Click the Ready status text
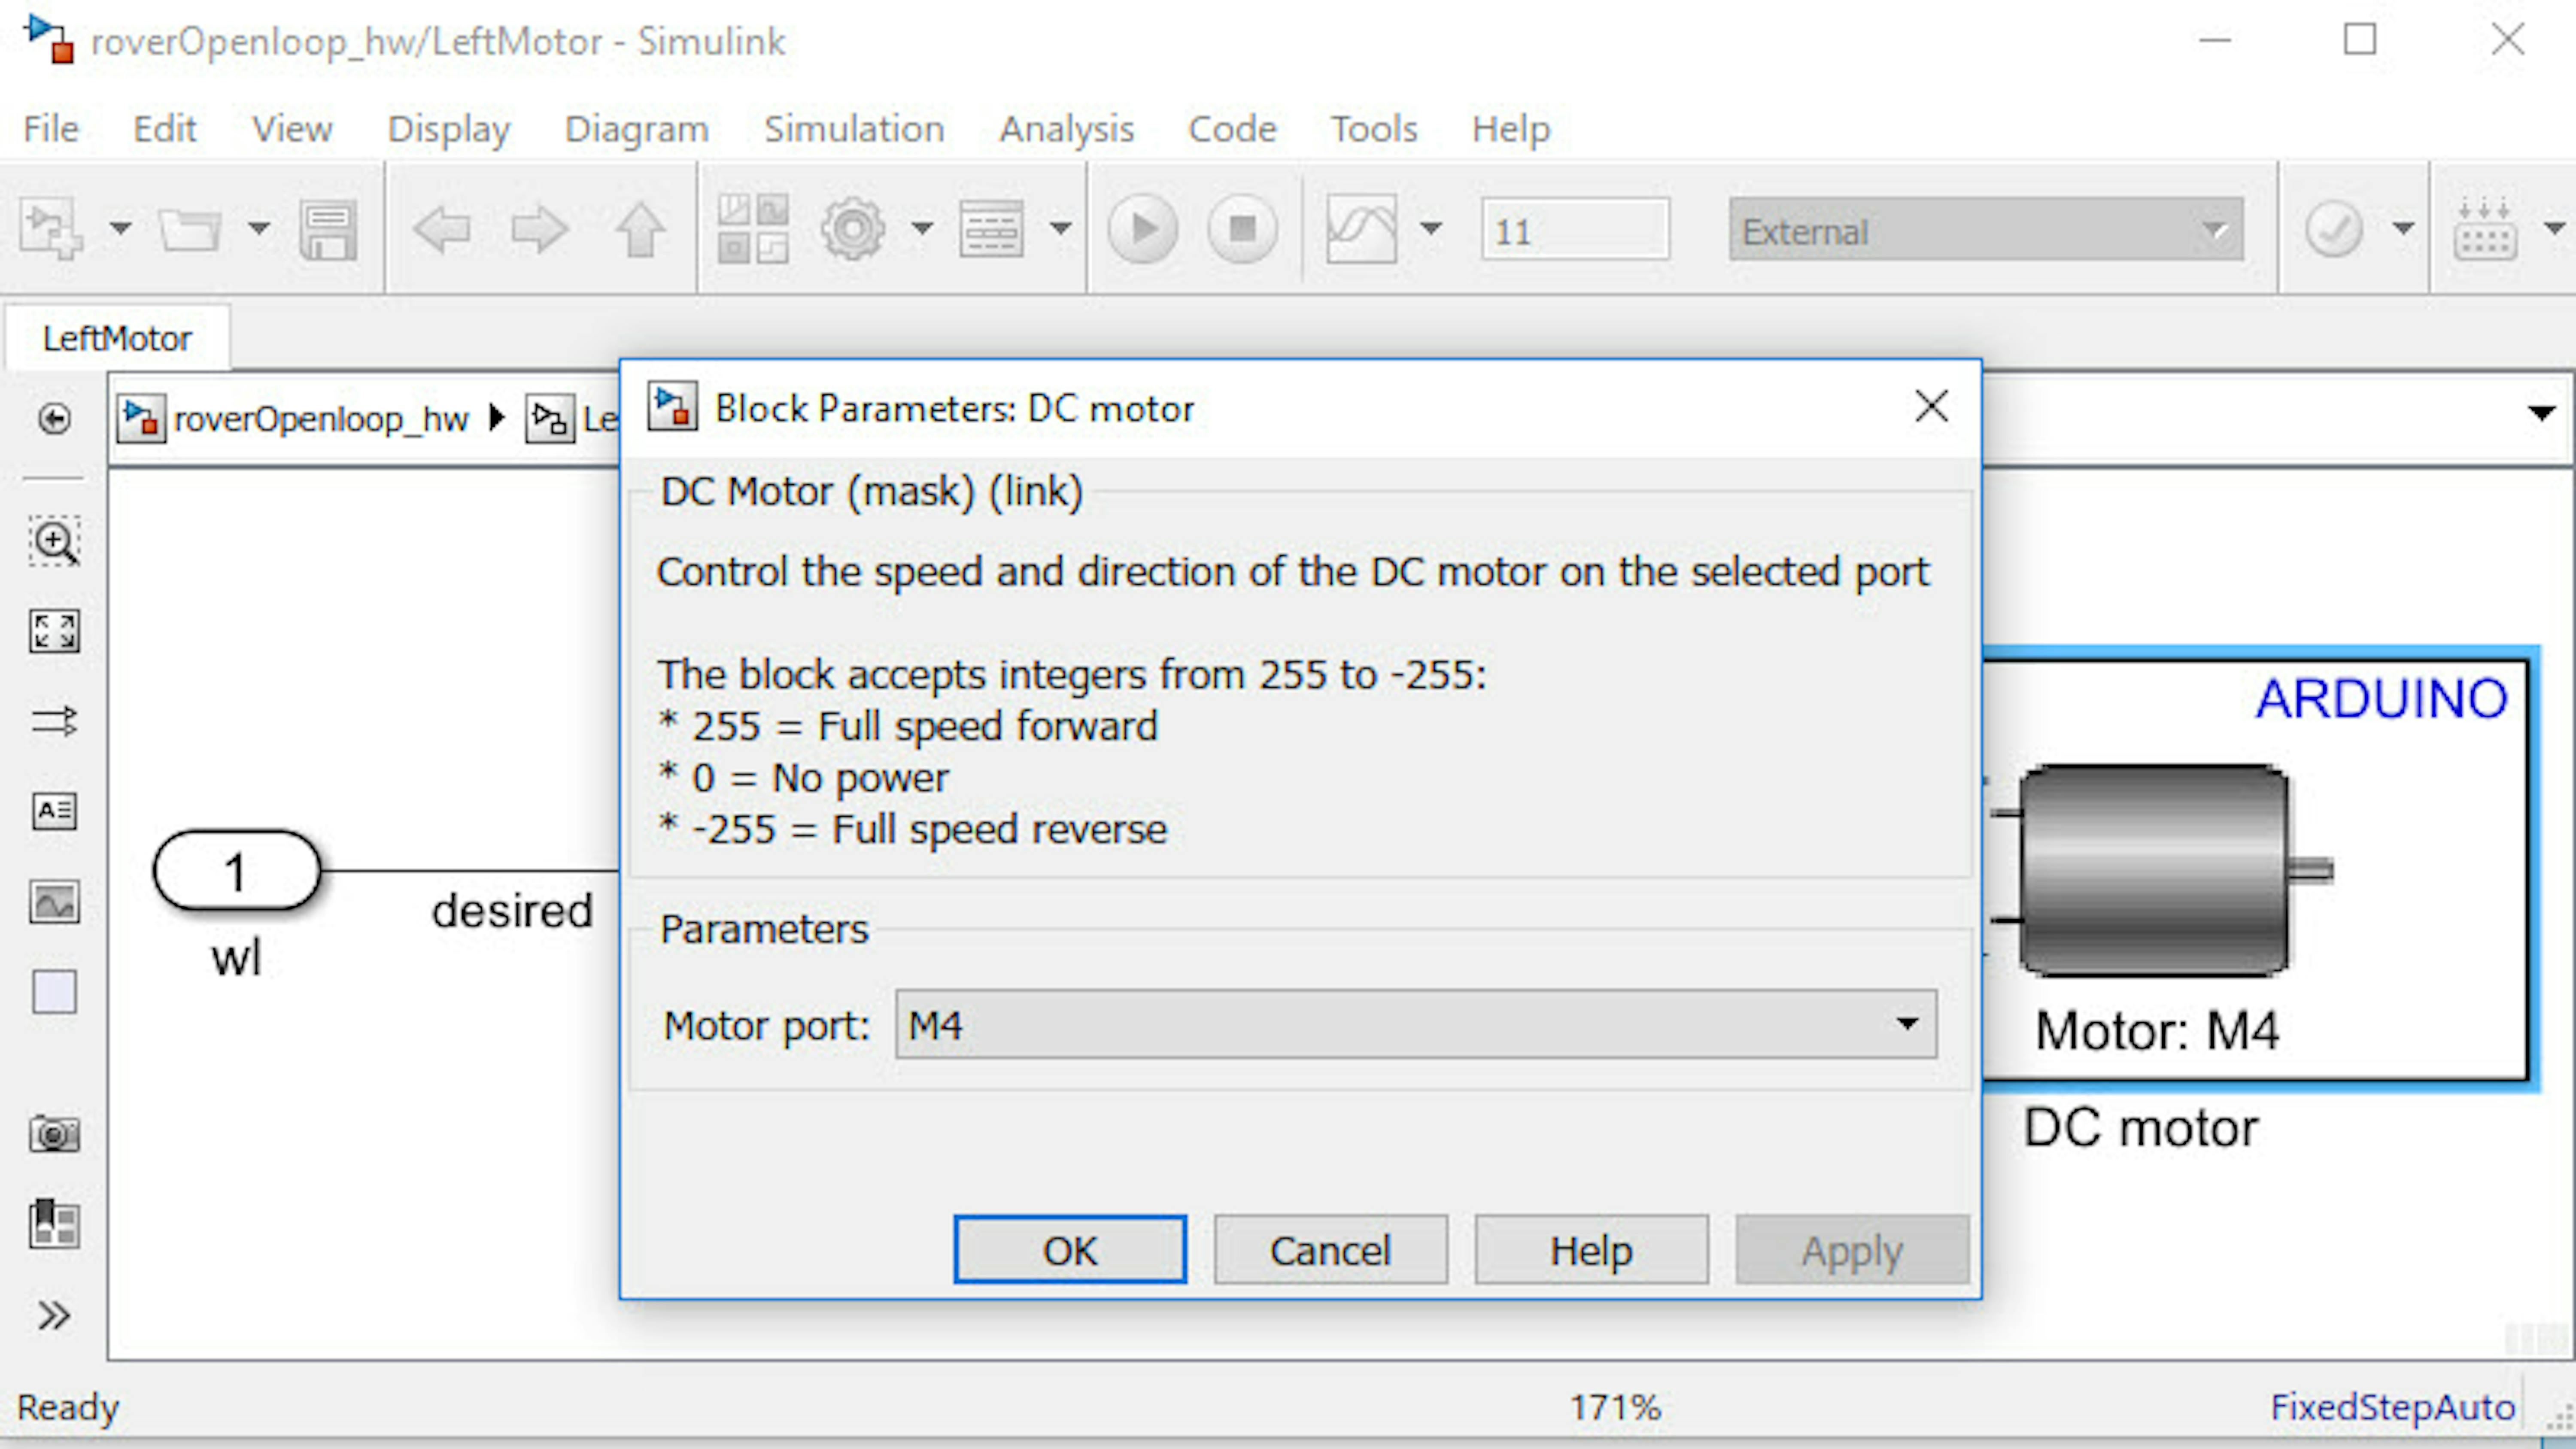Image resolution: width=2576 pixels, height=1449 pixels. pyautogui.click(x=68, y=1408)
